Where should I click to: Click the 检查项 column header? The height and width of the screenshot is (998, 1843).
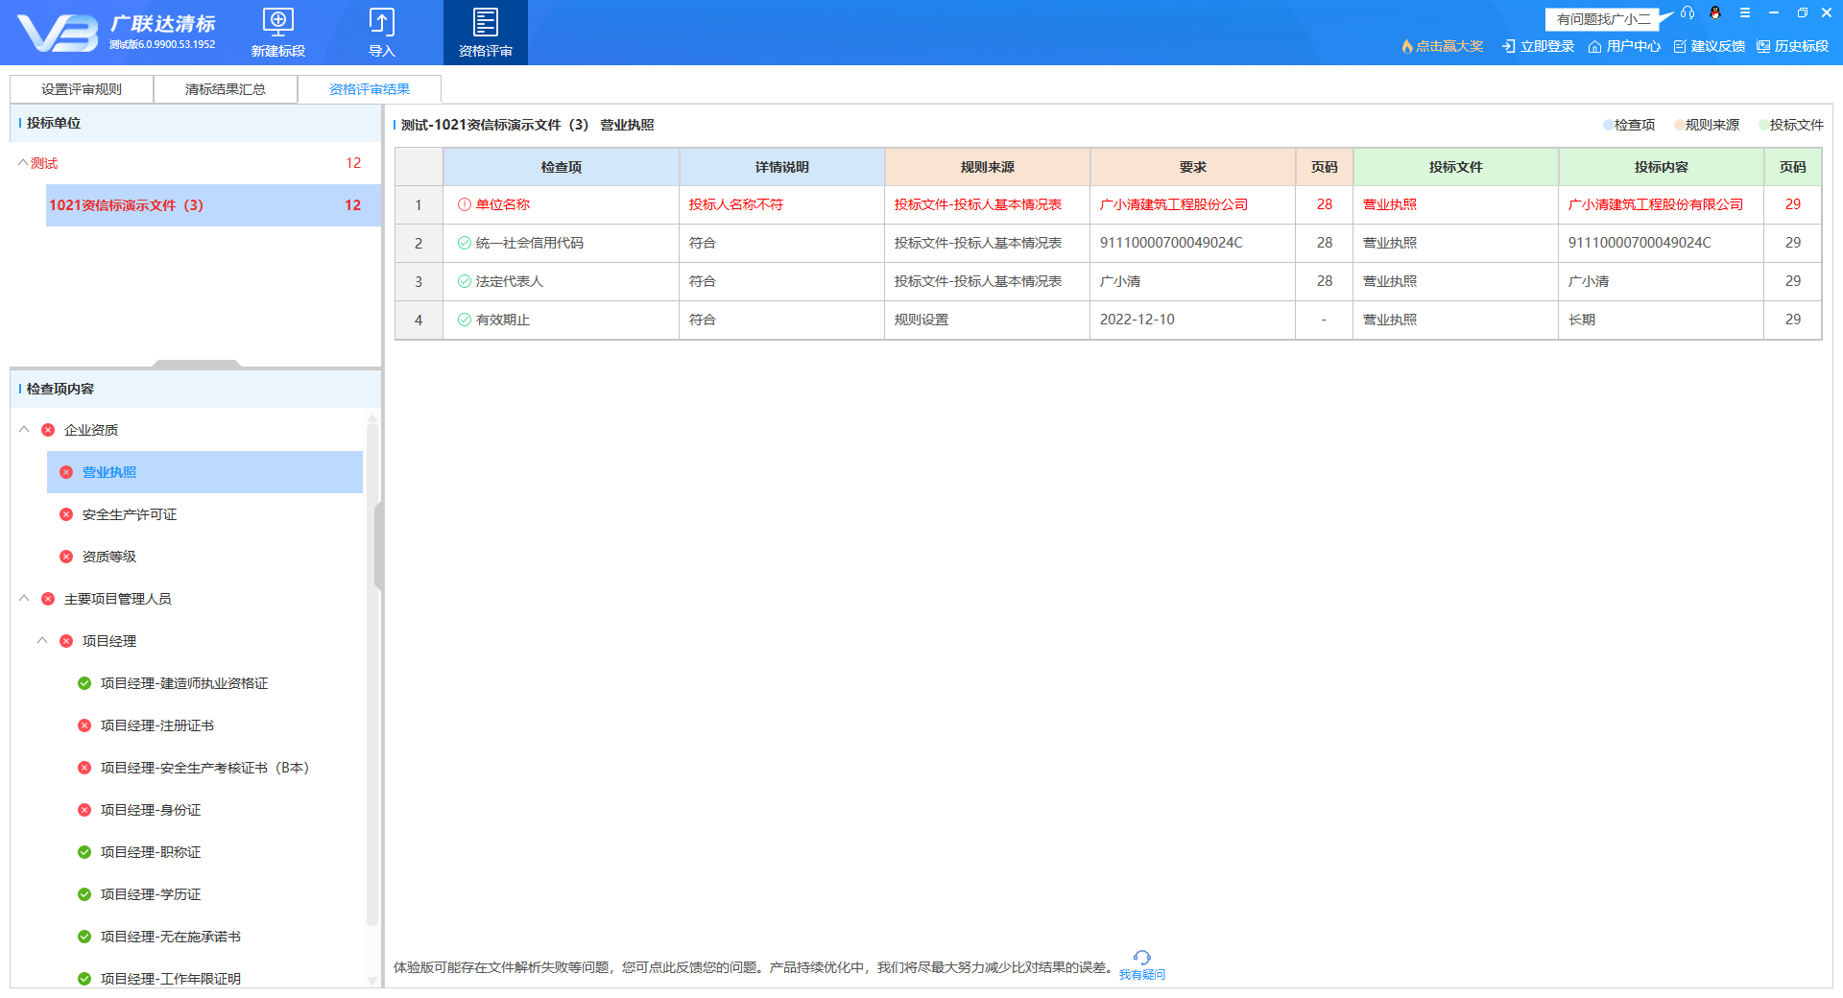coord(562,167)
